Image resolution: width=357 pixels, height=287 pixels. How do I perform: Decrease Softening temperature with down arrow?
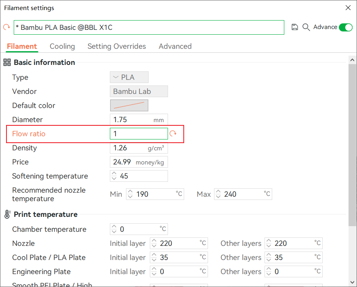(x=114, y=179)
